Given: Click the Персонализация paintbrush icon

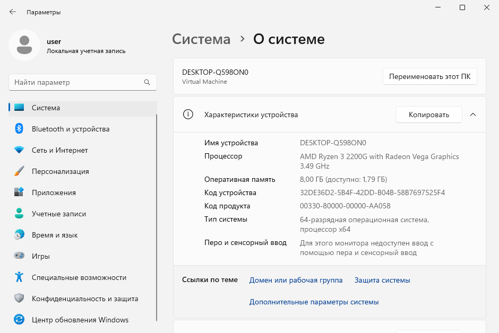Looking at the screenshot, I should [x=19, y=171].
